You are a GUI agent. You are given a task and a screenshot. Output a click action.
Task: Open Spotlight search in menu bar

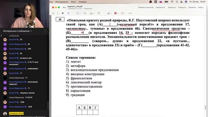(177, 2)
